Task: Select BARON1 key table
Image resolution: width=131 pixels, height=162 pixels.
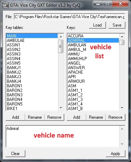Action: point(32,86)
